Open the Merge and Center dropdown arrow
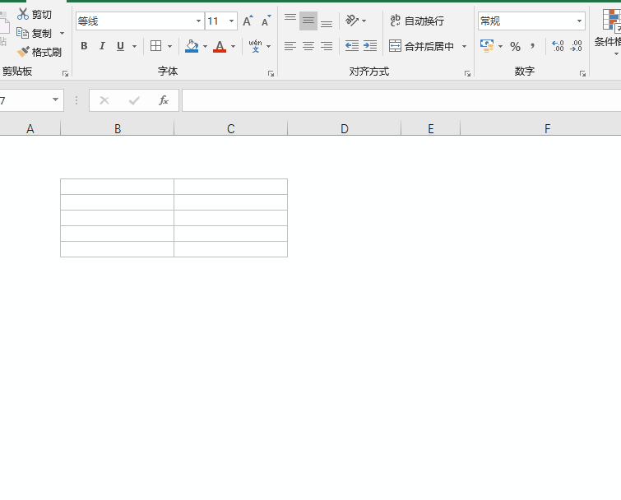This screenshot has width=621, height=500. click(x=464, y=46)
